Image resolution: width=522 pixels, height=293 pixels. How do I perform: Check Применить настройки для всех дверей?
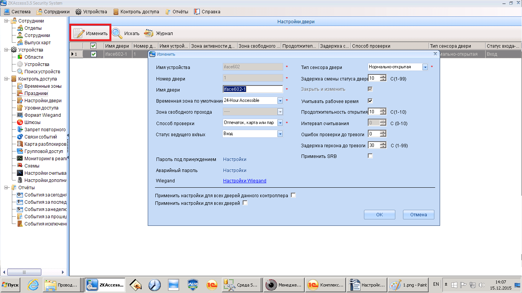coord(245,203)
